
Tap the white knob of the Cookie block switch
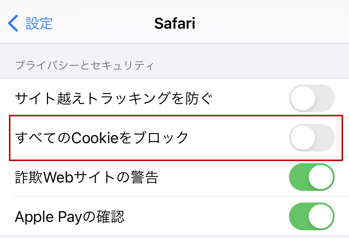(x=303, y=137)
